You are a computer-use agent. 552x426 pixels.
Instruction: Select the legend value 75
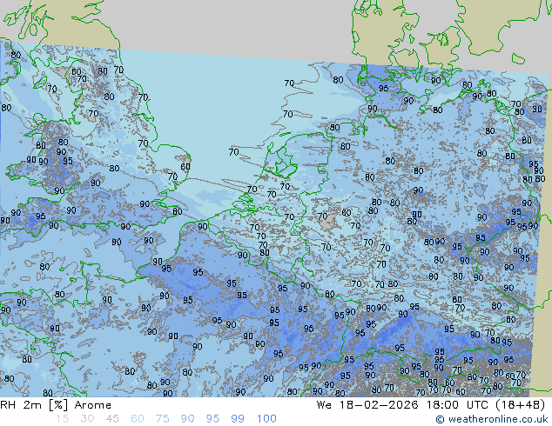[x=162, y=419]
